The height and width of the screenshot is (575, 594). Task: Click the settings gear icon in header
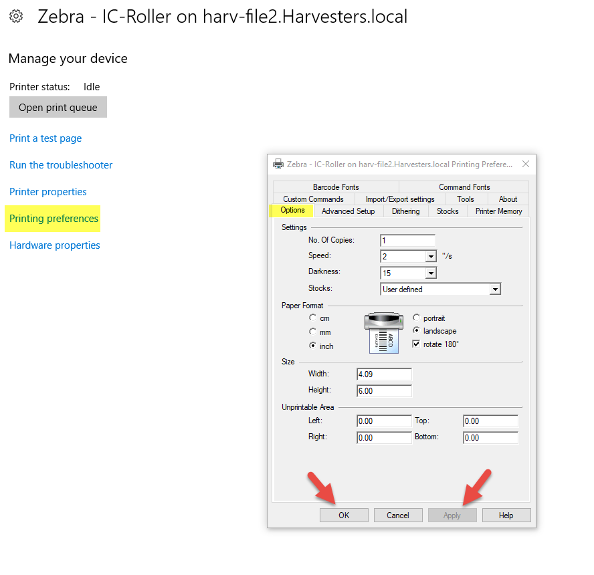[16, 17]
